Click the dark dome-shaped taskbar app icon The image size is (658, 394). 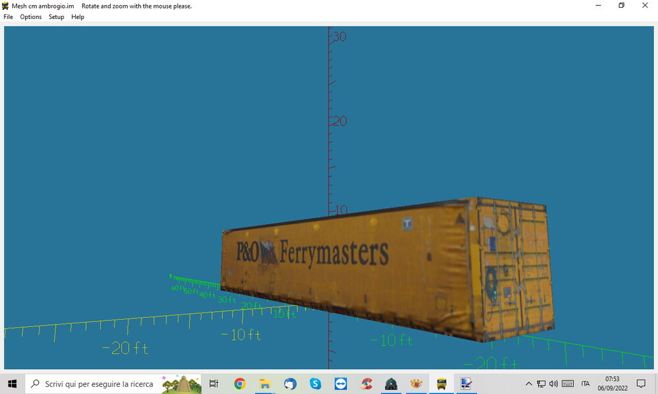click(x=391, y=383)
